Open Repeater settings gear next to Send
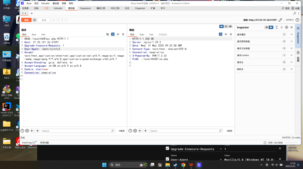The width and height of the screenshot is (303, 169). point(35,20)
